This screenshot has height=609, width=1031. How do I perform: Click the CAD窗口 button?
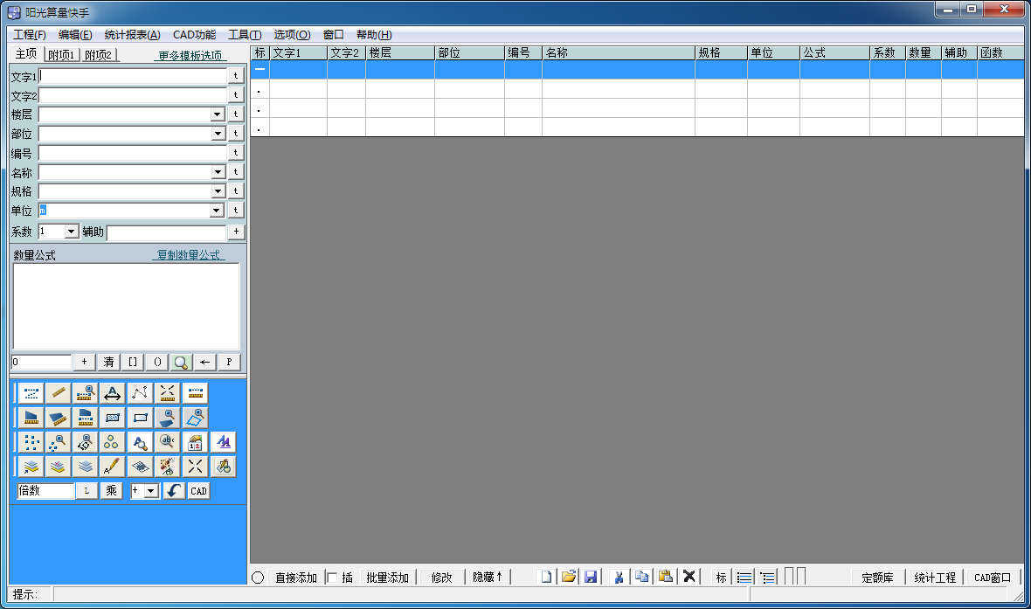click(x=993, y=578)
